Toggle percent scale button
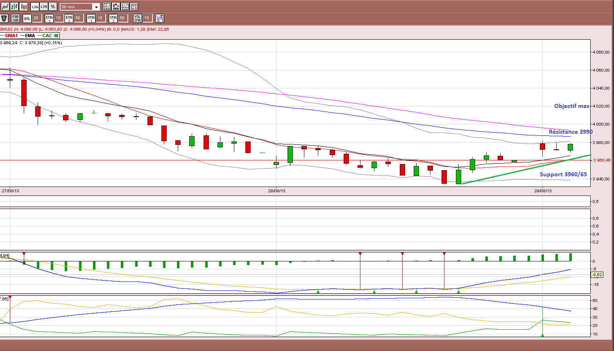 (53, 7)
